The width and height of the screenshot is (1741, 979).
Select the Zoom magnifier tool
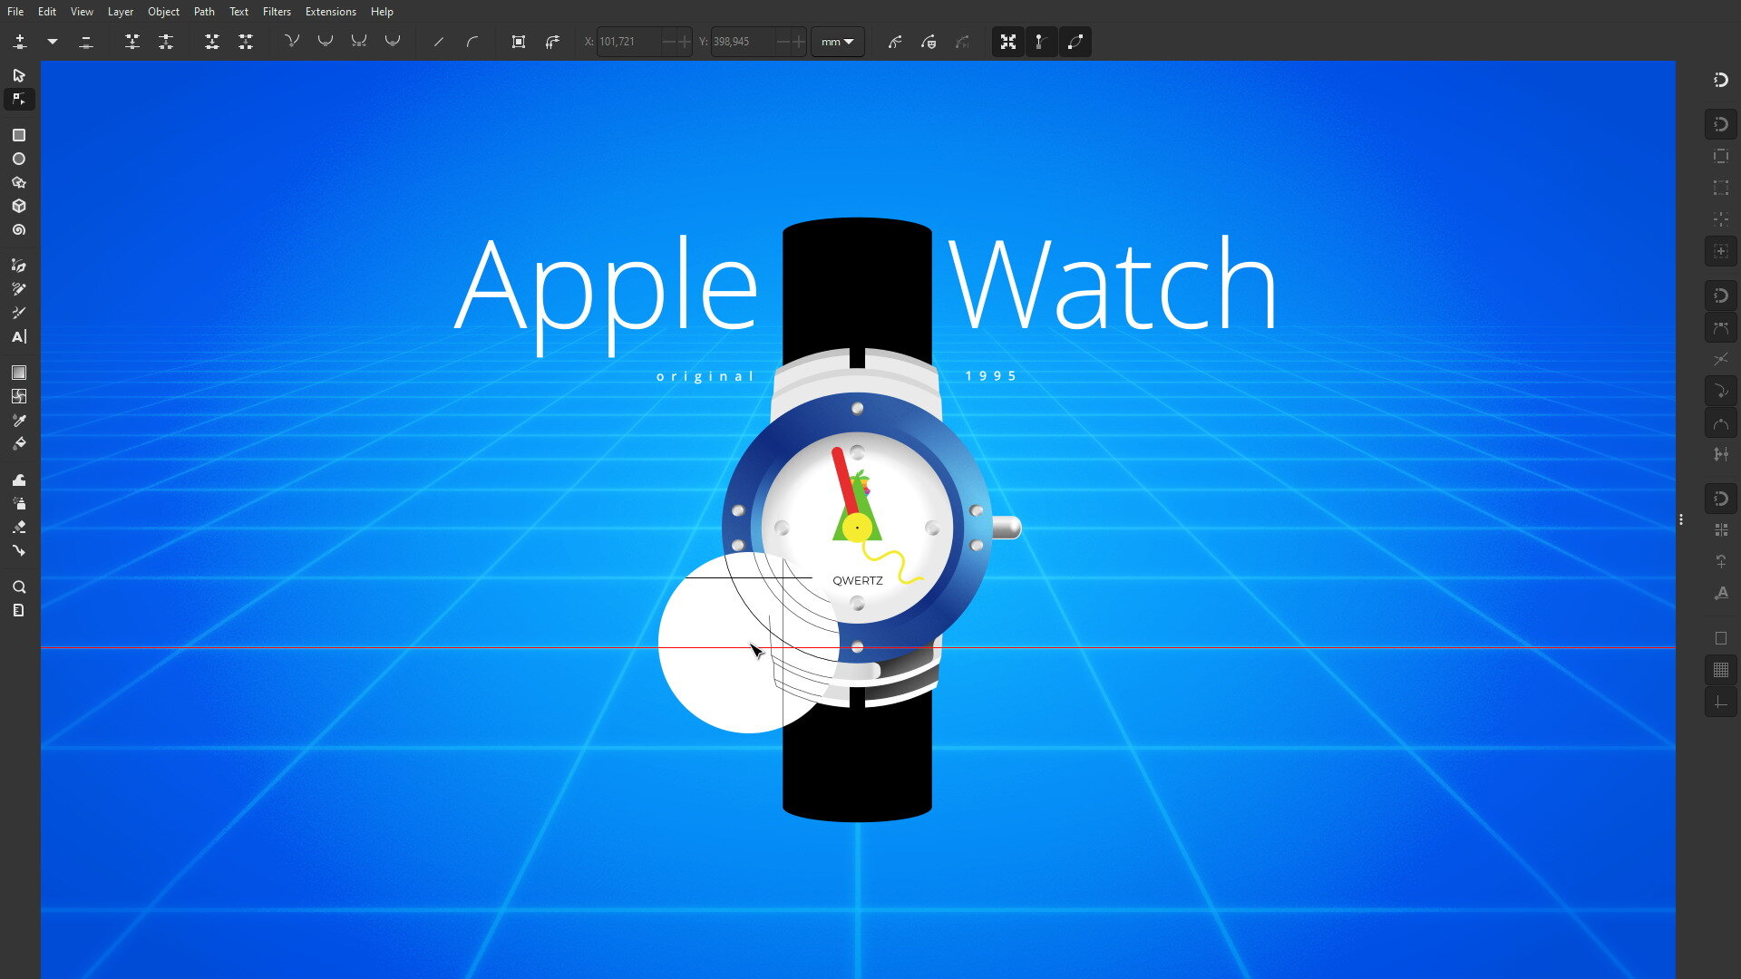point(19,586)
